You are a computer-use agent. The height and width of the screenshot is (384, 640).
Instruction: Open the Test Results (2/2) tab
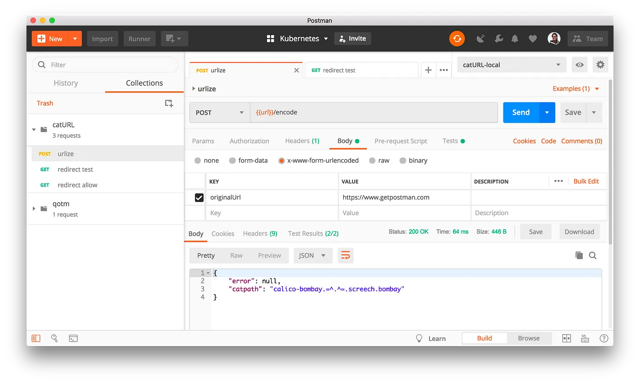click(x=313, y=233)
